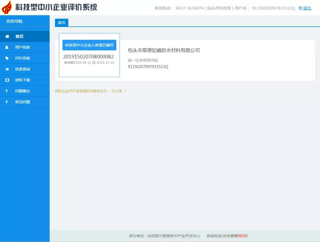Click 承办单位 footer text
Viewport: 320px width, 242px height.
point(164,236)
